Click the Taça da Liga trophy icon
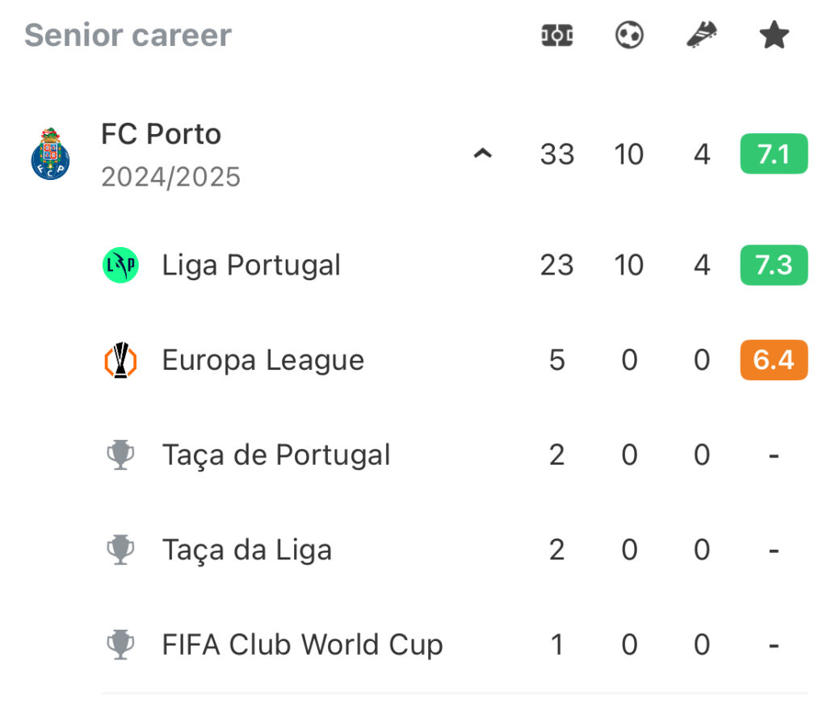 tap(121, 550)
